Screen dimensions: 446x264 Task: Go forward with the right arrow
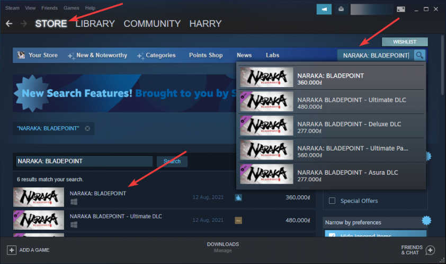[x=24, y=24]
